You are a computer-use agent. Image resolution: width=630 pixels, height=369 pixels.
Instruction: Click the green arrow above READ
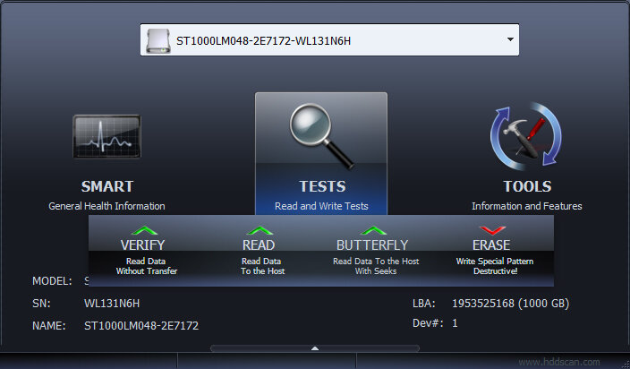point(260,230)
